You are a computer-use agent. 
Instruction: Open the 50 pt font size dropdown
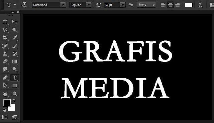point(123,5)
